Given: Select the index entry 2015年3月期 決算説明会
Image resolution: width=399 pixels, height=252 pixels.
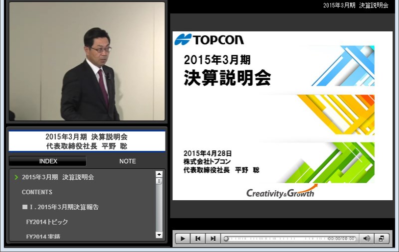Looking at the screenshot, I should point(58,177).
